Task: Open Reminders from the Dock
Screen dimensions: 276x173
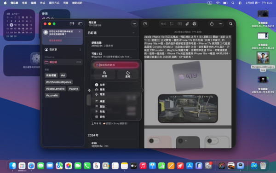Action: 115,166
